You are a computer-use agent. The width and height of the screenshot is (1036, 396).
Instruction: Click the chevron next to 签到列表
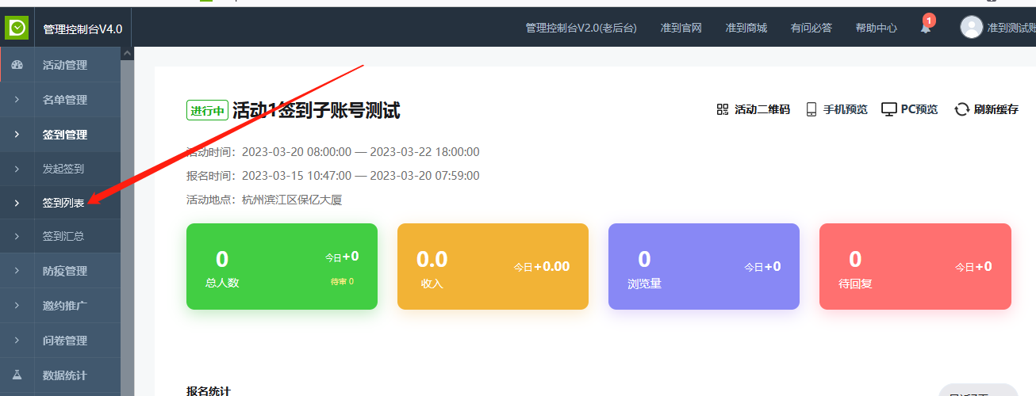(x=17, y=204)
